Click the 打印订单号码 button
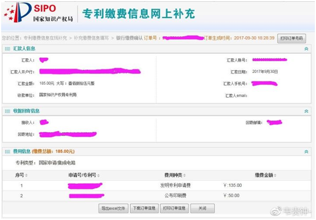This screenshot has width=316, height=220. [x=292, y=38]
